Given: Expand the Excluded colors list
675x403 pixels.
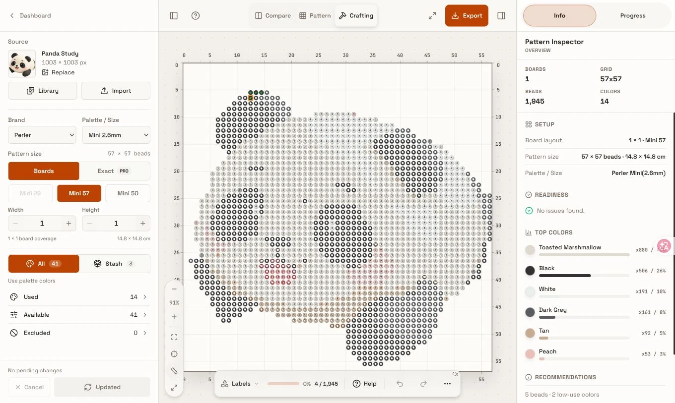Looking at the screenshot, I should click(79, 333).
